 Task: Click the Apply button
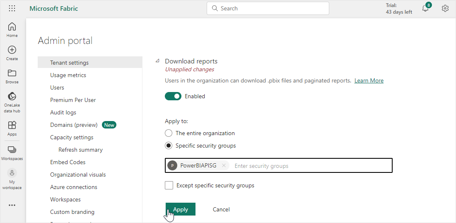[181, 209]
